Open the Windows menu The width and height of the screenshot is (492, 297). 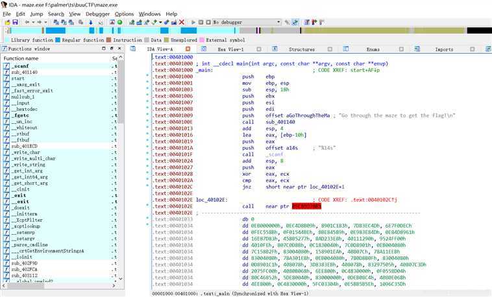tap(150, 14)
